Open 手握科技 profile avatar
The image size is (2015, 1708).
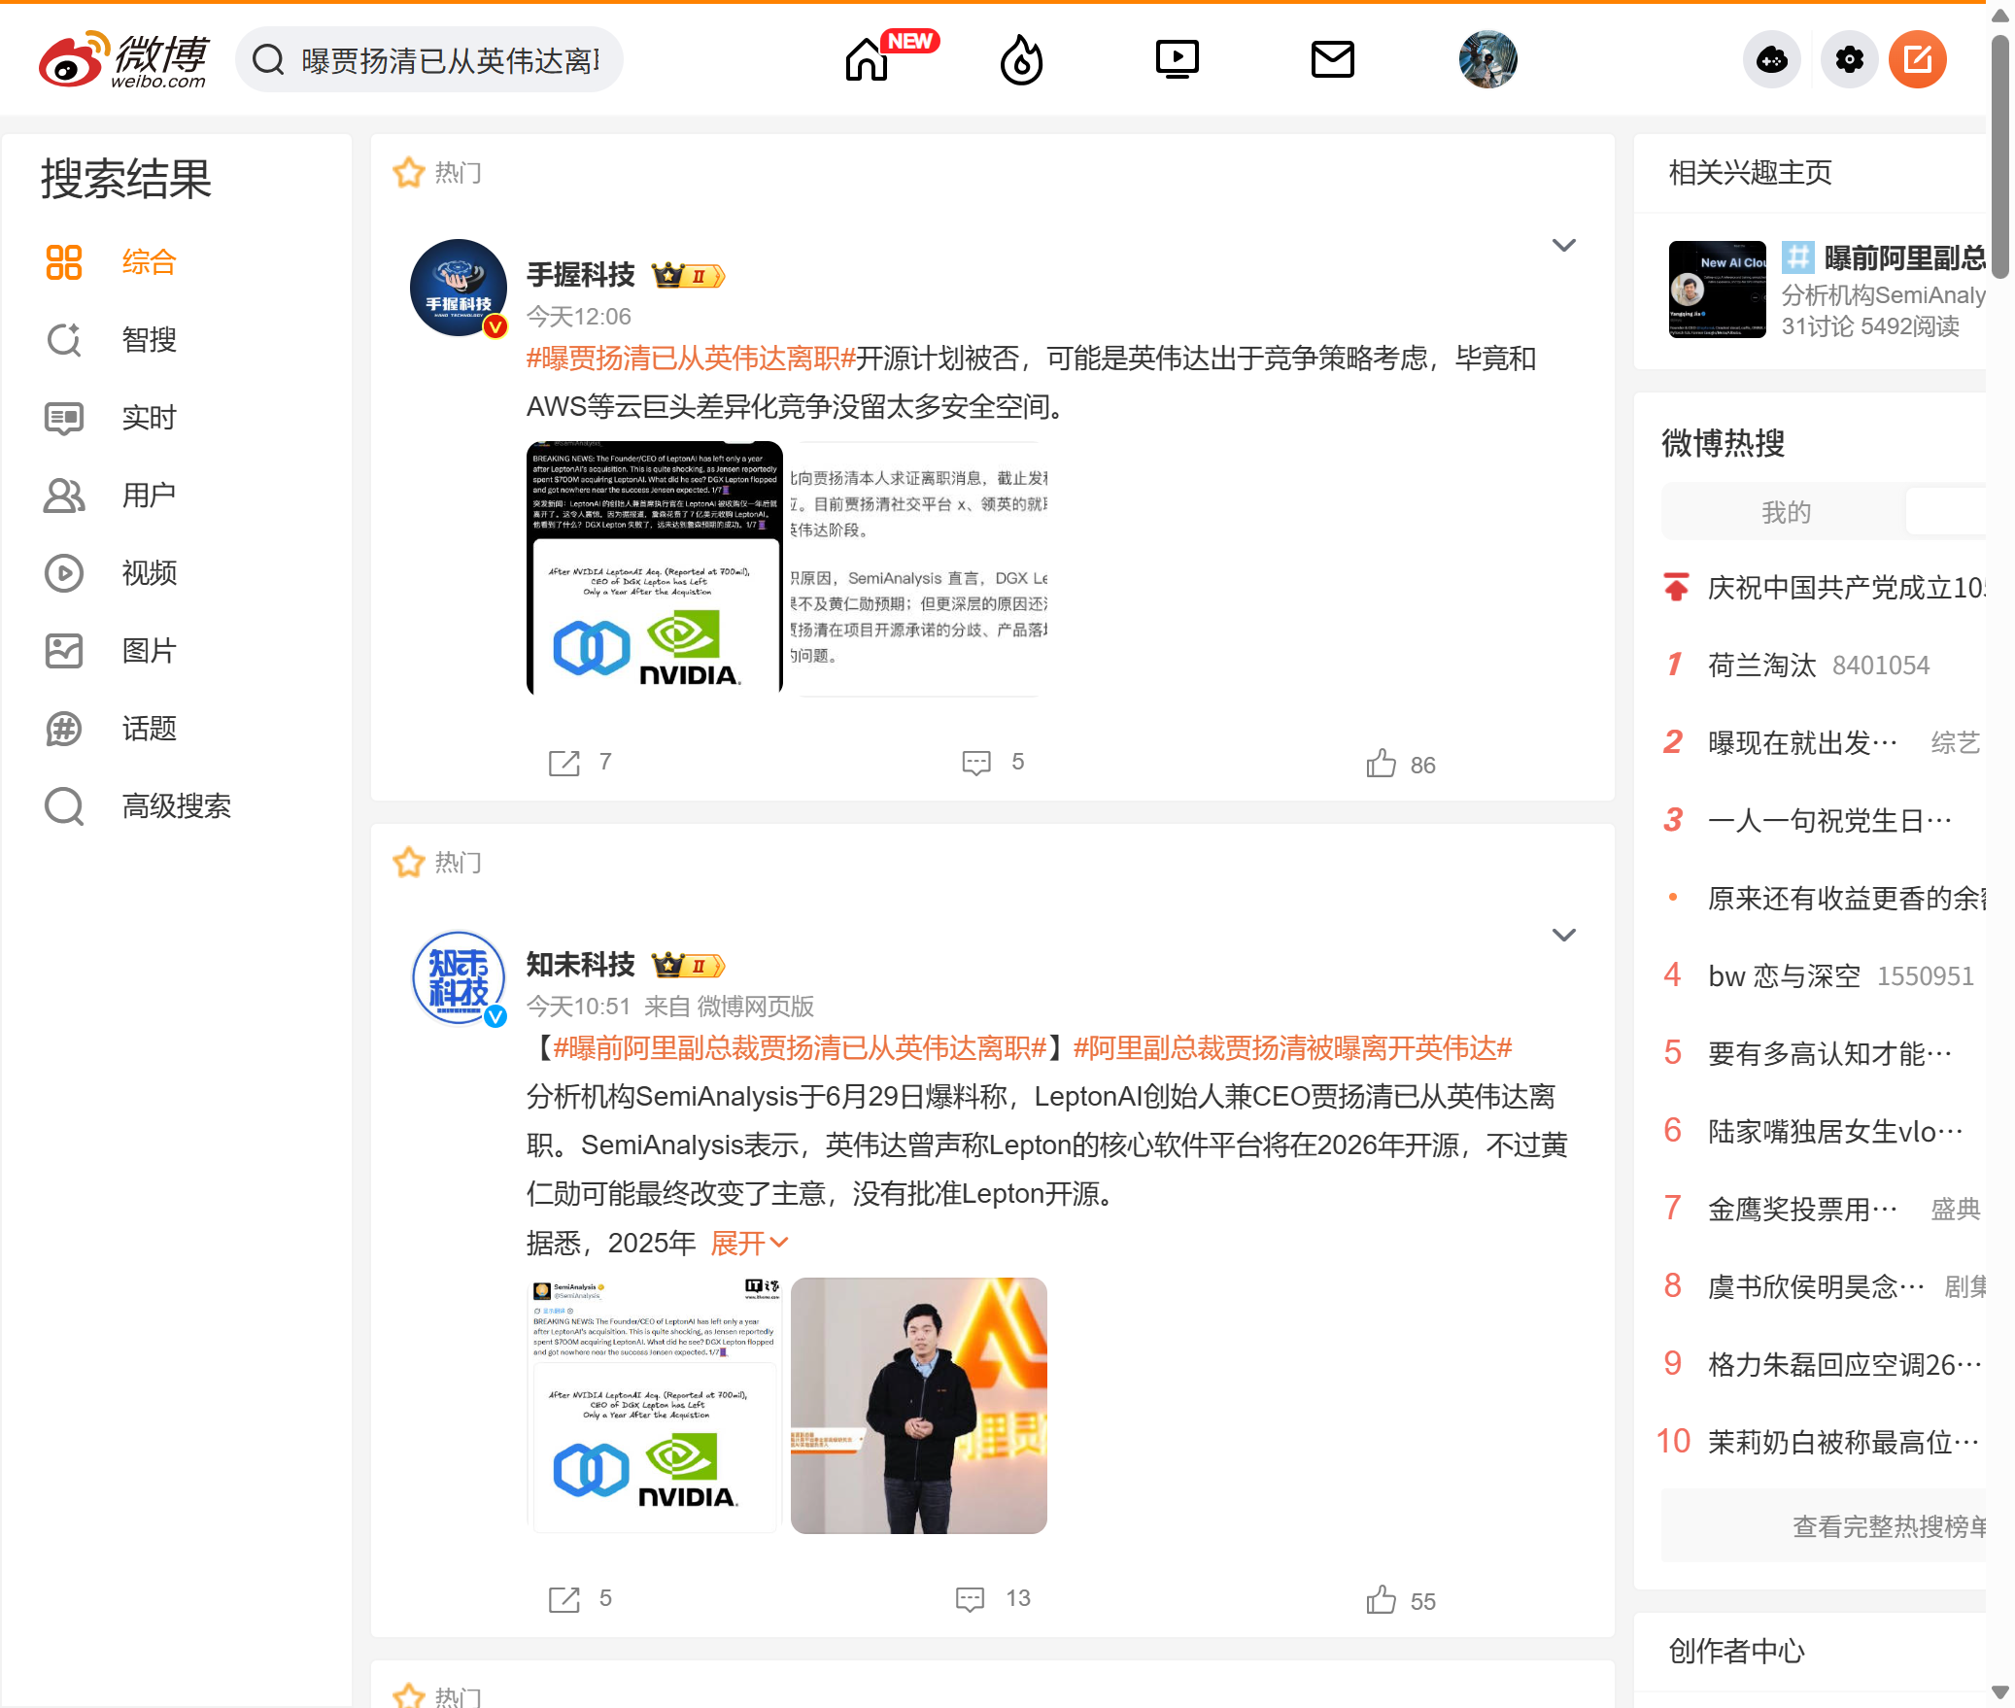click(x=459, y=288)
